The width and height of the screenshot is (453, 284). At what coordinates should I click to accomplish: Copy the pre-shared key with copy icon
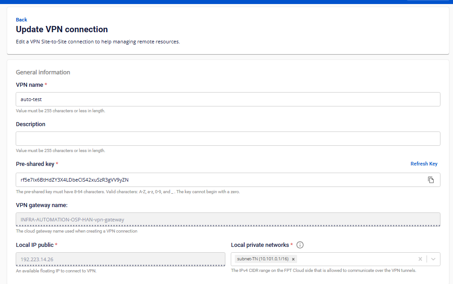431,180
